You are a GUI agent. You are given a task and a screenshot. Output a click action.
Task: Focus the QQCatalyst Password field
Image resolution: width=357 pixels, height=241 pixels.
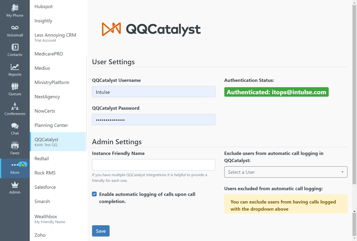tap(154, 120)
